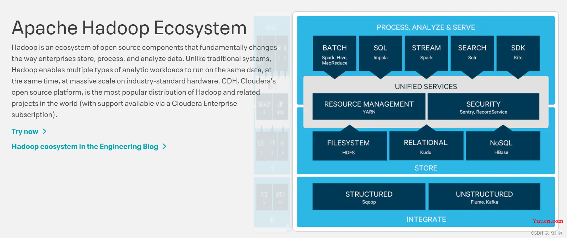Click the PROCESS, ANALYZE & SERVE heading

point(426,27)
